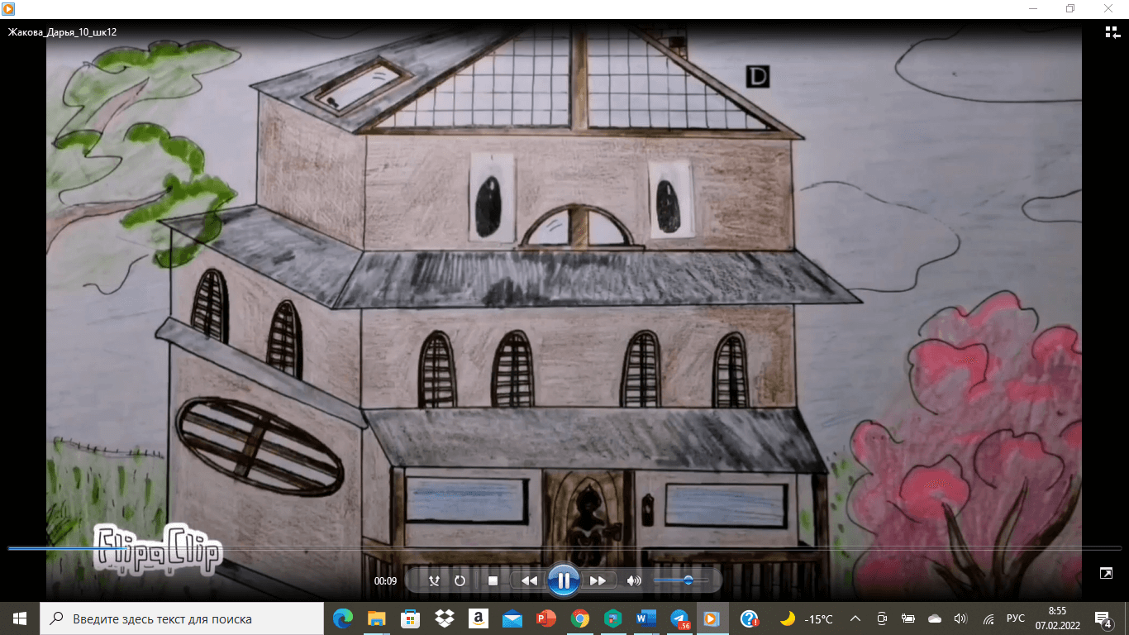The width and height of the screenshot is (1129, 635).
Task: Click the rewind (previous) button
Action: pyautogui.click(x=529, y=581)
